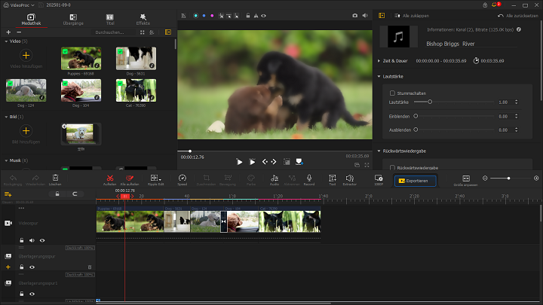Click Alle zurücksetzen in the properties panel
The width and height of the screenshot is (543, 305).
tap(520, 15)
